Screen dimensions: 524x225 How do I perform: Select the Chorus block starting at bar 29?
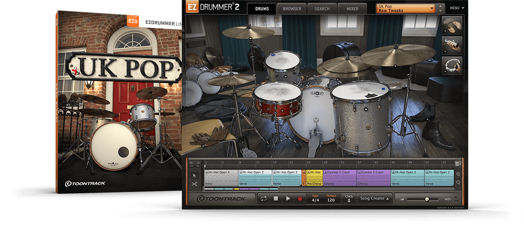point(340,178)
